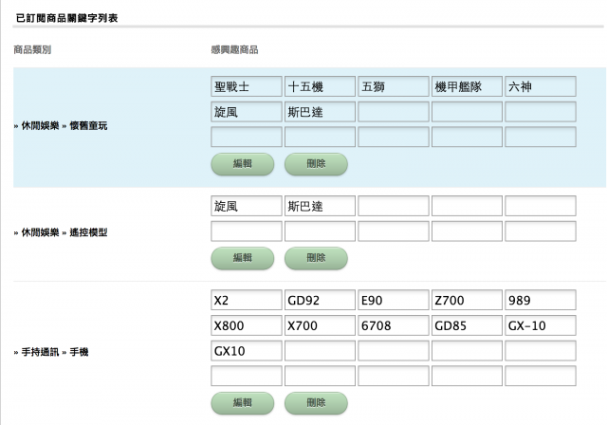Click the 編輯 button for 遙控模型

pyautogui.click(x=243, y=258)
